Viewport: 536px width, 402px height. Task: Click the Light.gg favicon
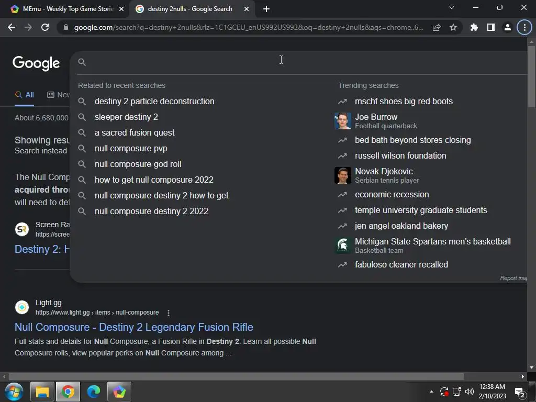(22, 307)
